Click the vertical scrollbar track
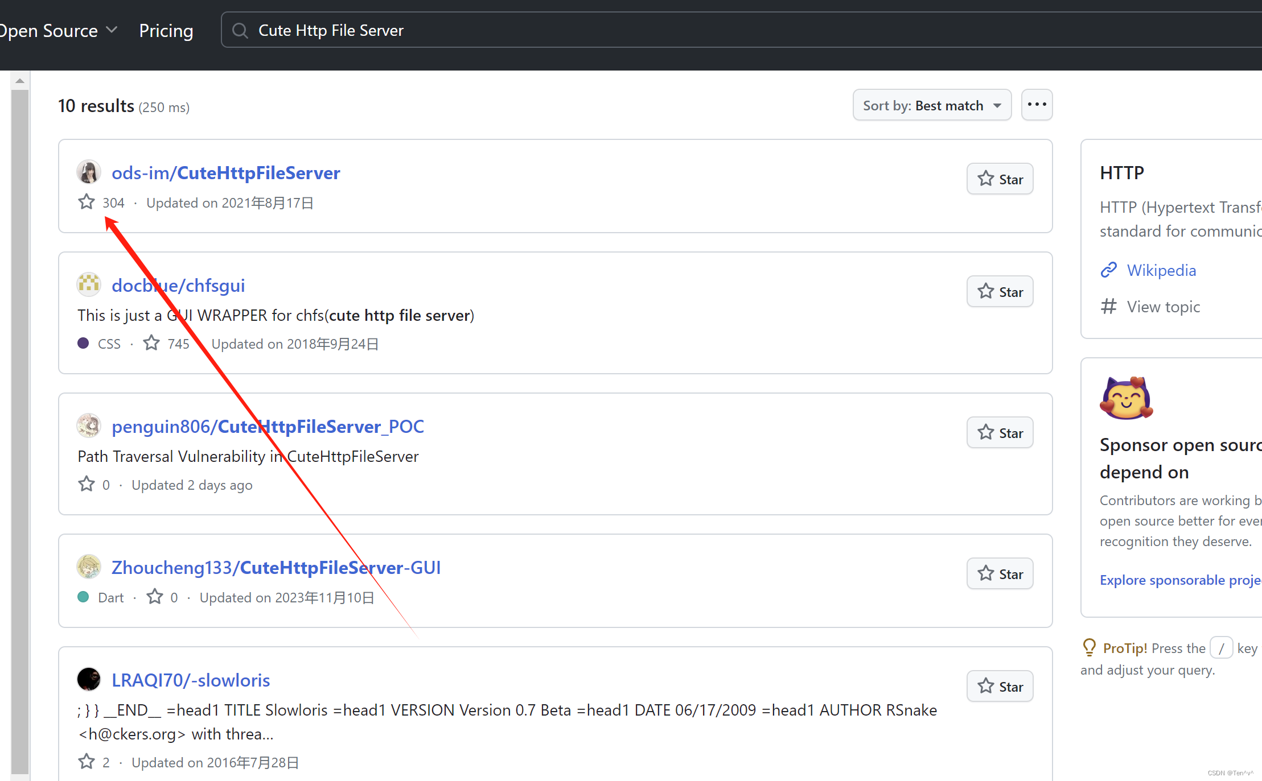This screenshot has width=1262, height=781. 20,432
